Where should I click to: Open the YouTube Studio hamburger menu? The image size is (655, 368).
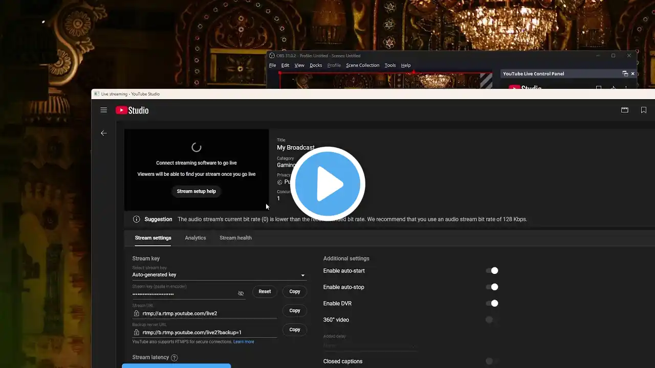pyautogui.click(x=104, y=110)
